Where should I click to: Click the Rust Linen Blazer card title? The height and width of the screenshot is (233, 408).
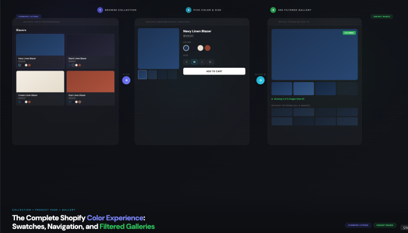(x=77, y=95)
